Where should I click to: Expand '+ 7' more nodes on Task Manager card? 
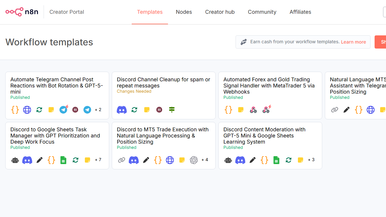point(98,160)
